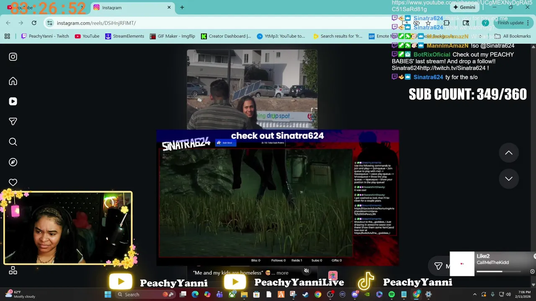Viewport: 536px width, 301px height.
Task: Click the reel video to pause it
Action: tap(252, 89)
